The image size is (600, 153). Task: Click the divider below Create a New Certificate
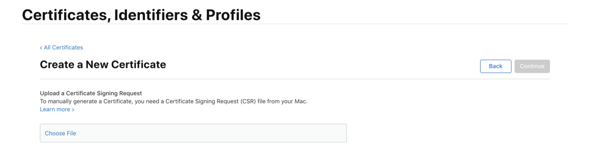[x=295, y=79]
